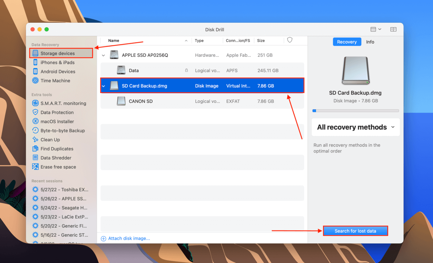Open the Storage devices sidebar item

[x=61, y=53]
